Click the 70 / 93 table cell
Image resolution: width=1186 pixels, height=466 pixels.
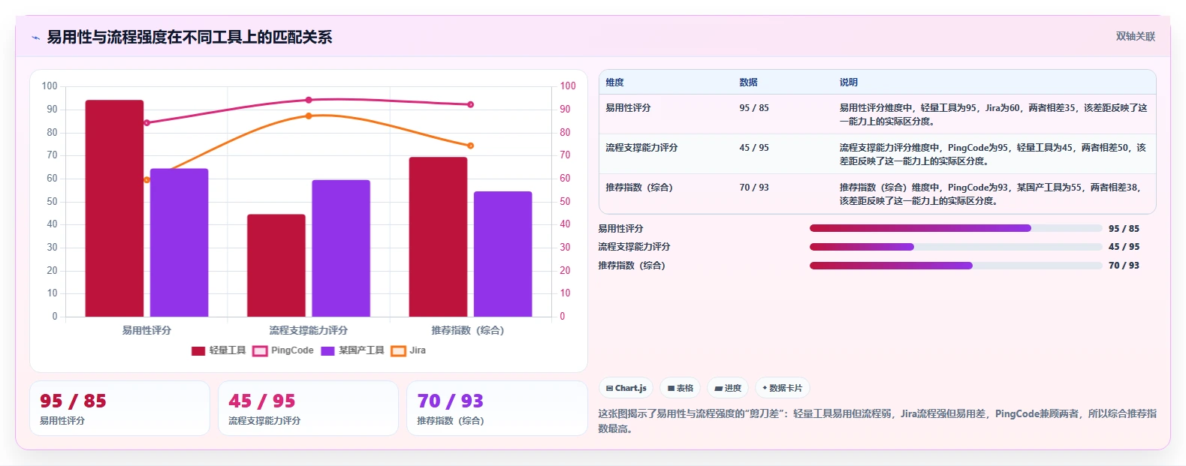[754, 188]
